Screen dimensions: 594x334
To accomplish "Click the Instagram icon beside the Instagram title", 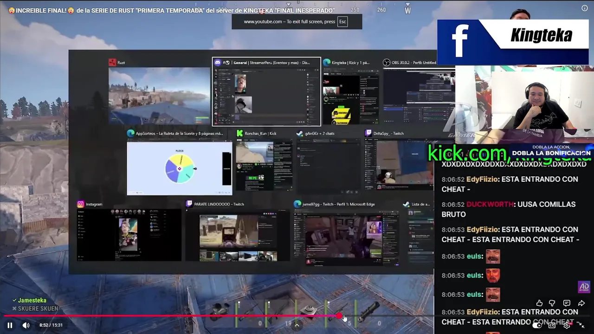I will tap(81, 204).
